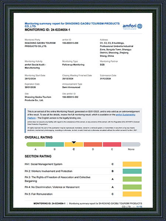Screen dimensions: 166x221
Task: Click the amfori ID value '156-000513-000'
Action: (x=70, y=43)
